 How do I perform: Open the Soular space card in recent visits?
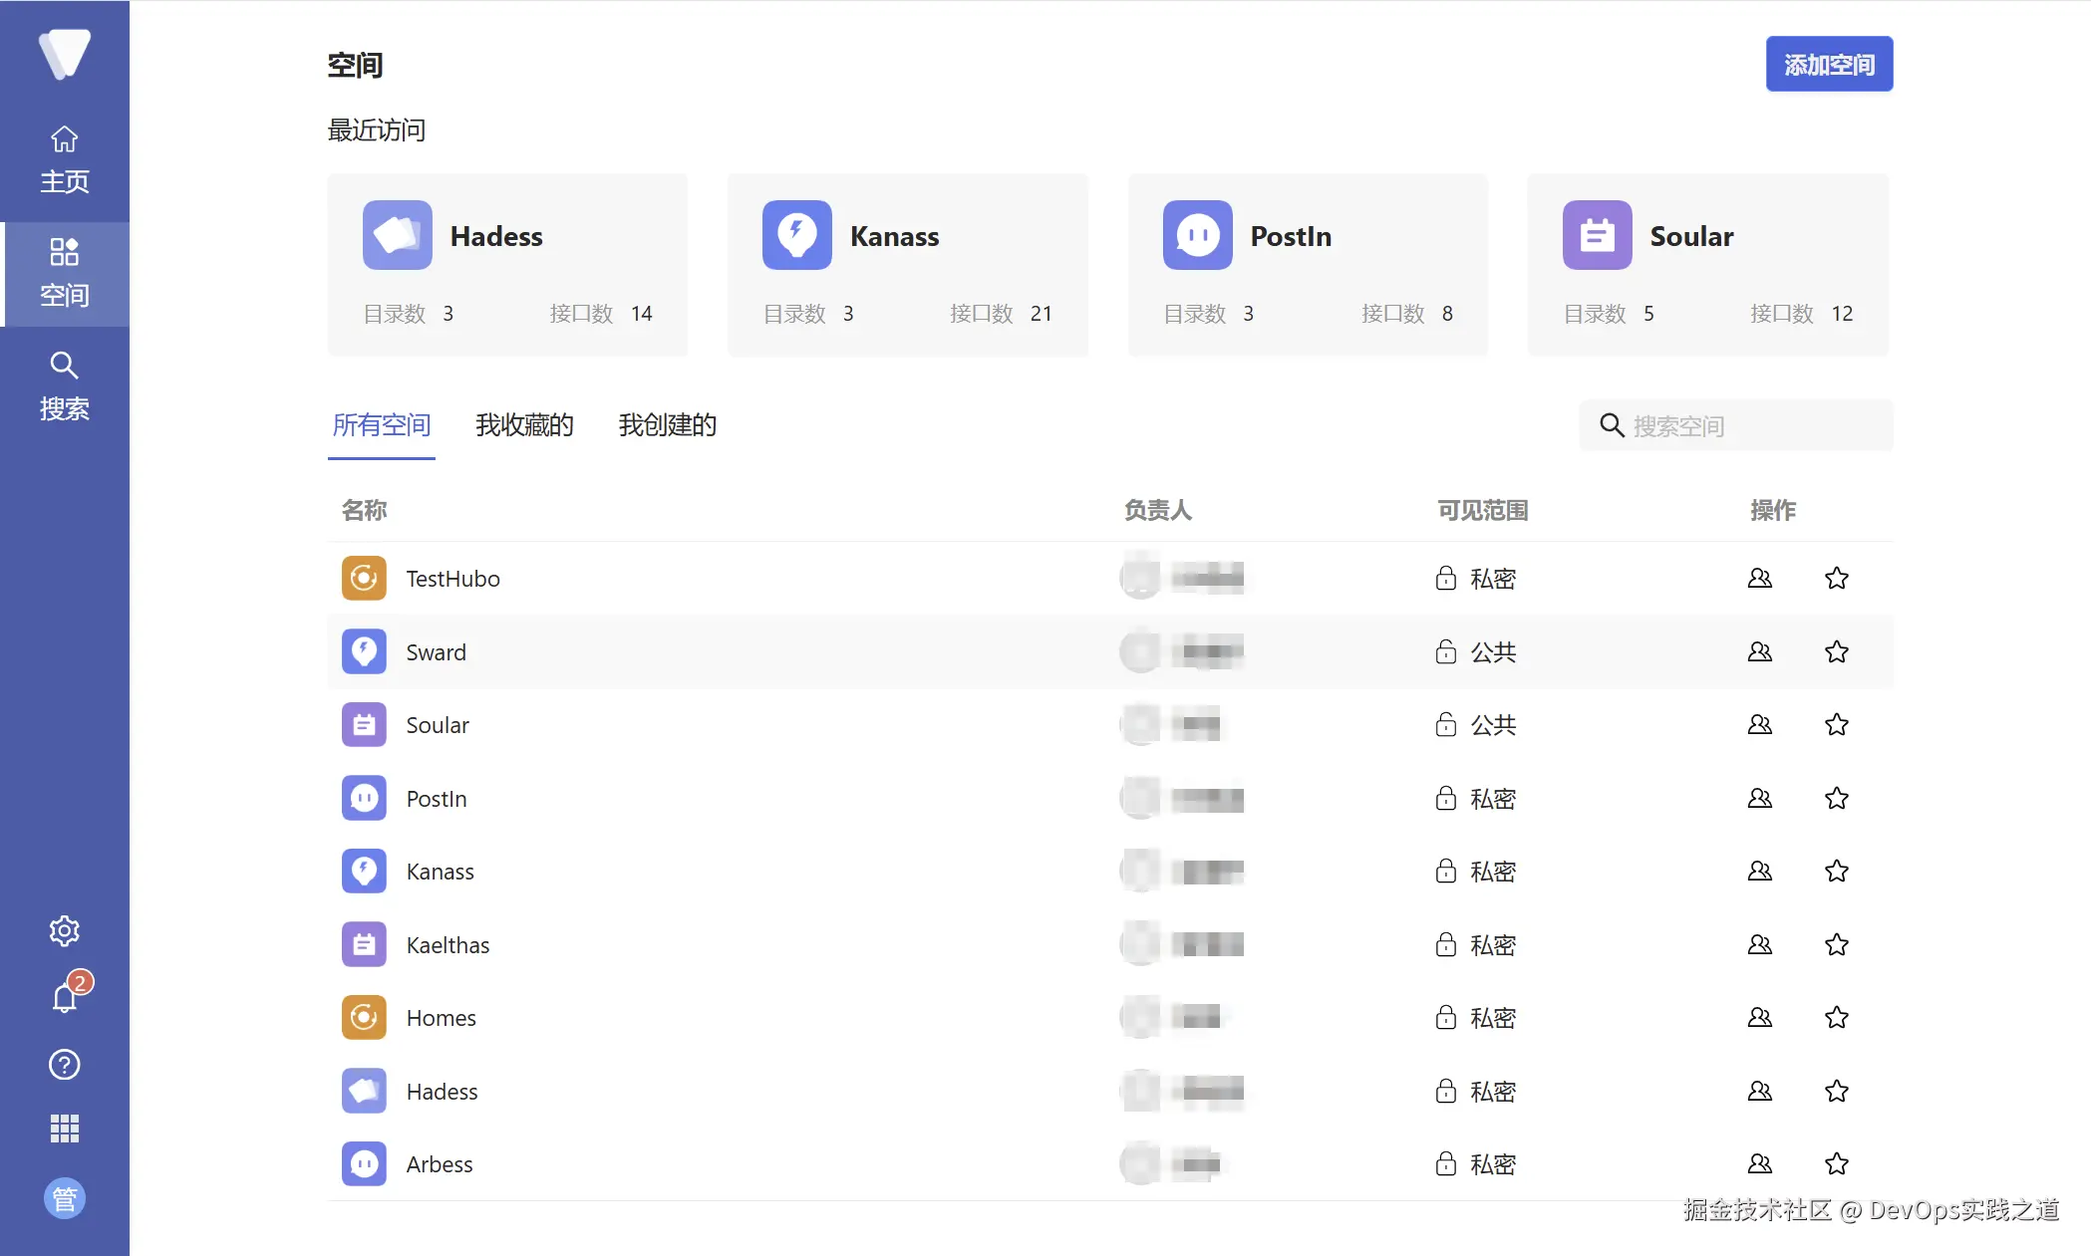tap(1706, 264)
